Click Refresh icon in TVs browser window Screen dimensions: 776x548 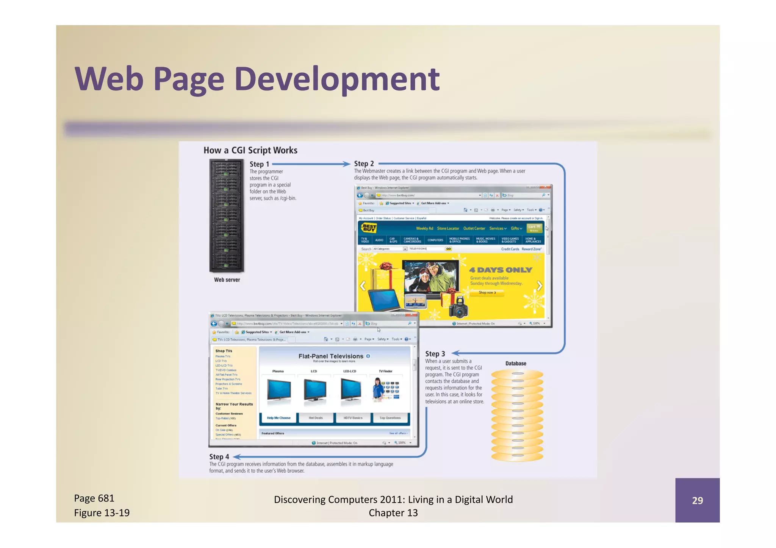pos(354,324)
